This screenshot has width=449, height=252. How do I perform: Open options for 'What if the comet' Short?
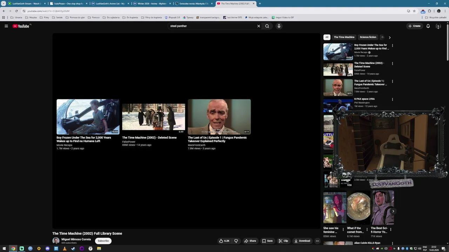(x=367, y=230)
